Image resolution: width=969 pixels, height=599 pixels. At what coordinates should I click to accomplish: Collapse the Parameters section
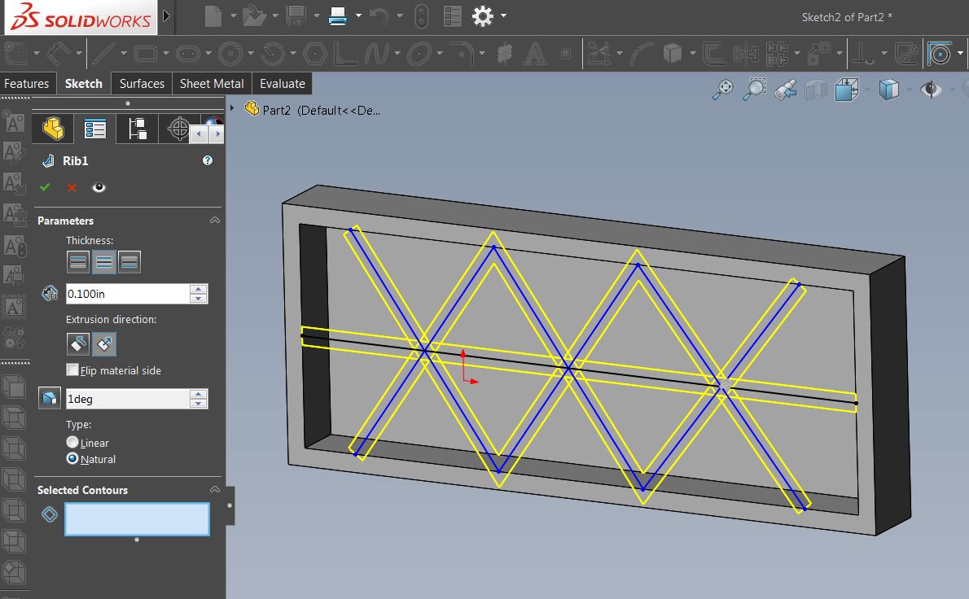click(214, 221)
